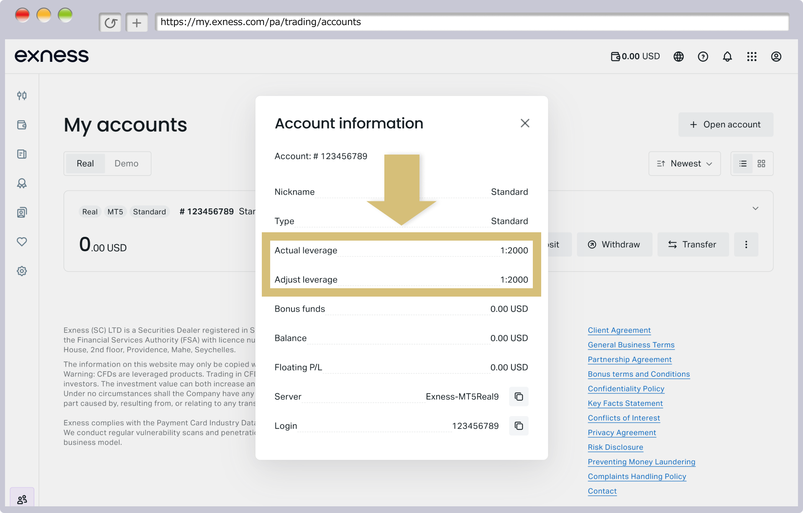The image size is (803, 513).
Task: Open the transaction history sidebar icon
Action: pyautogui.click(x=22, y=154)
